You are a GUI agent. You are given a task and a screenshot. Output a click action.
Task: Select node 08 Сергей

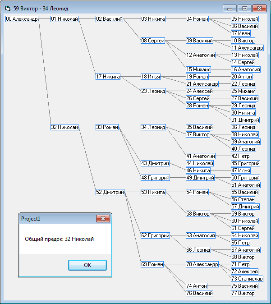coord(153,41)
